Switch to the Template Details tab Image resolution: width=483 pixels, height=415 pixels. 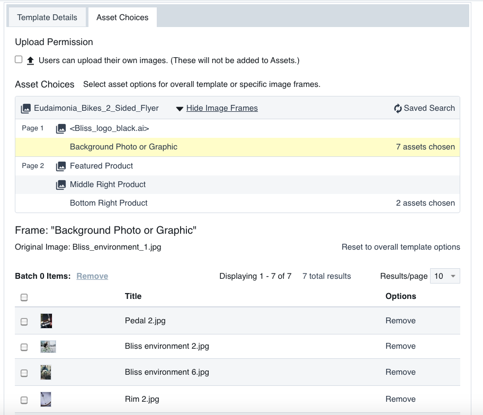tap(47, 17)
